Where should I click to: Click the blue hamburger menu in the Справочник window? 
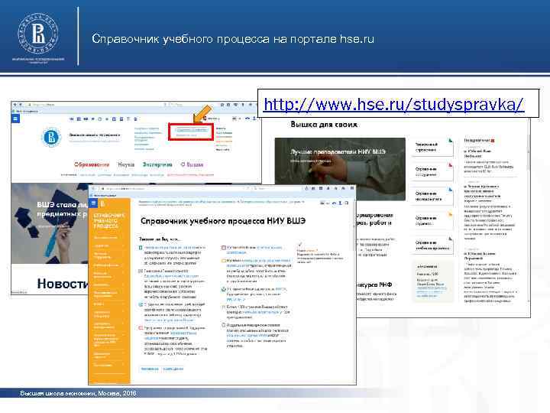pos(93,203)
